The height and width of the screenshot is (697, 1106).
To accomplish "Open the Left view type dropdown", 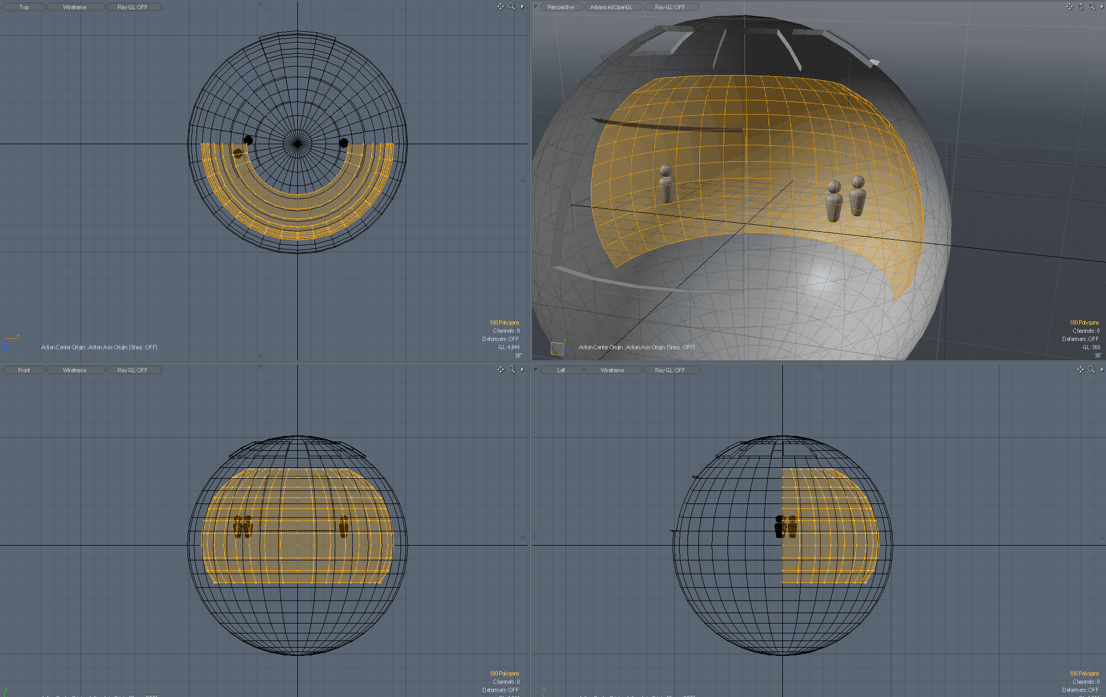I will pyautogui.click(x=561, y=370).
